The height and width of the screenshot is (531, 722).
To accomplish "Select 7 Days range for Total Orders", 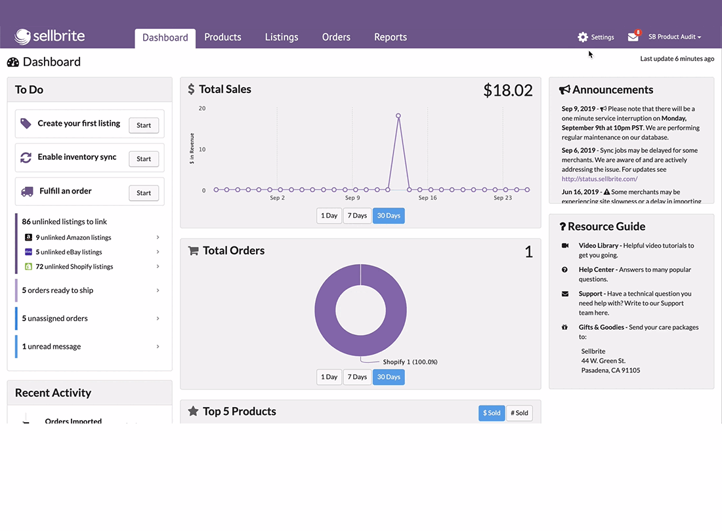I will [x=357, y=377].
